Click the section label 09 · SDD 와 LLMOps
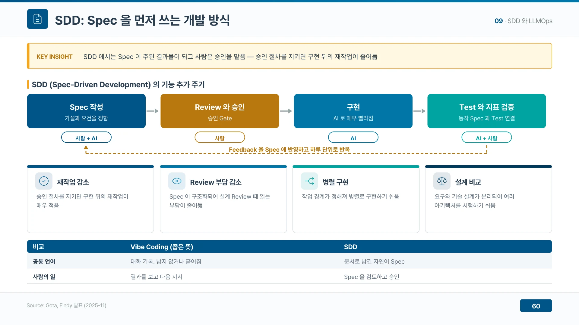The width and height of the screenshot is (579, 325). (x=524, y=21)
